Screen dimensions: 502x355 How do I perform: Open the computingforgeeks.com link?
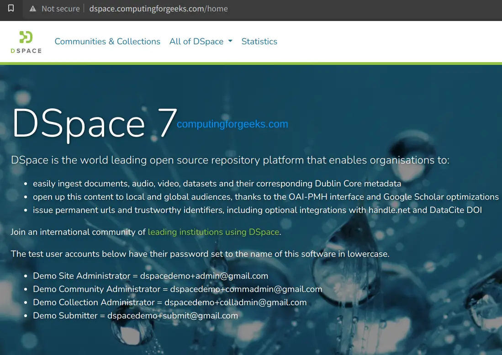click(x=233, y=124)
